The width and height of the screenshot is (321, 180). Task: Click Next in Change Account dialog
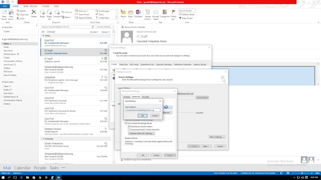[x=206, y=146]
